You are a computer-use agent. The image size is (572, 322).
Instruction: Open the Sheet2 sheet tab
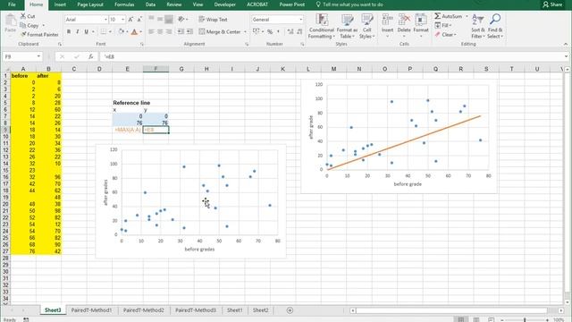tap(260, 310)
